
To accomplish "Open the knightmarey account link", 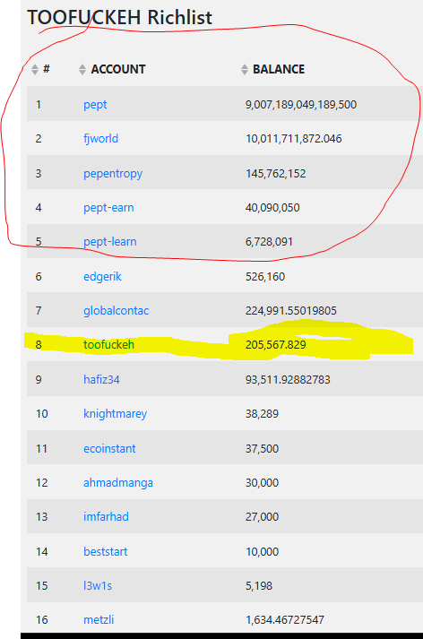I will click(x=116, y=414).
